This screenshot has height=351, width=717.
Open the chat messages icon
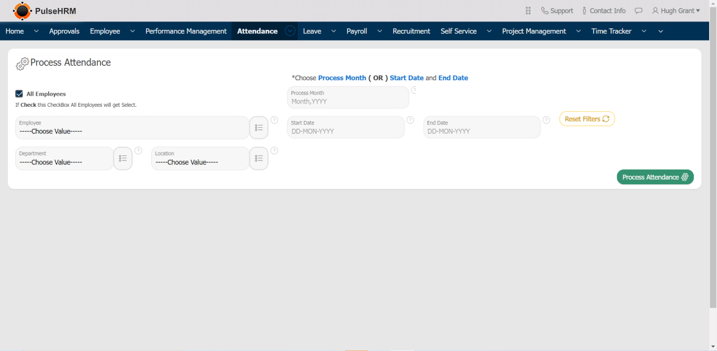(638, 11)
